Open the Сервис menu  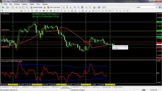click(32, 4)
